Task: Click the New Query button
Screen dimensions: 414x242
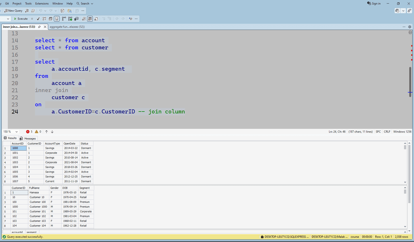Action: point(13,11)
